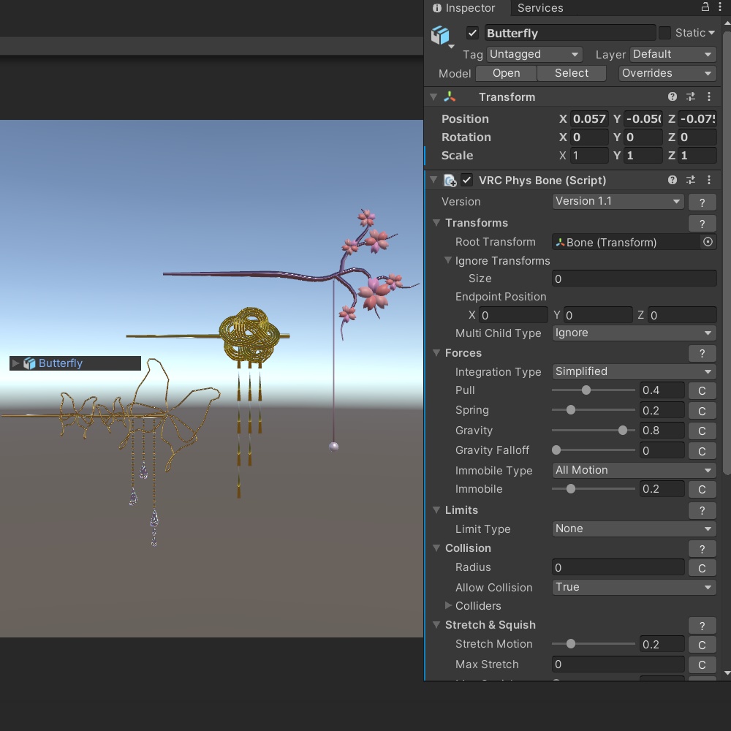
Task: Click the Inspector vertical scrollbar
Action: [x=727, y=251]
